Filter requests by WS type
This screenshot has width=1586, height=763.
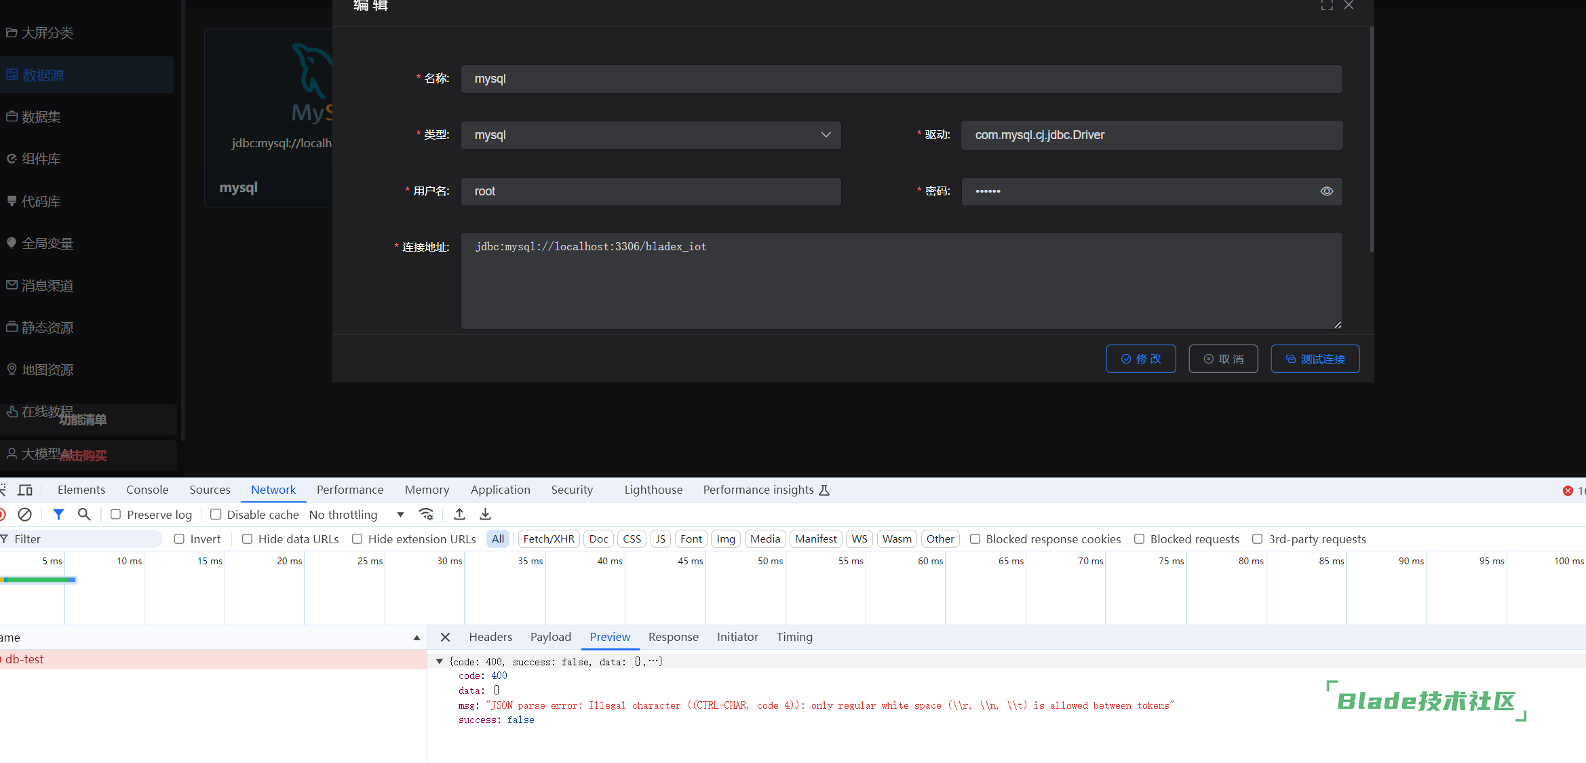859,539
